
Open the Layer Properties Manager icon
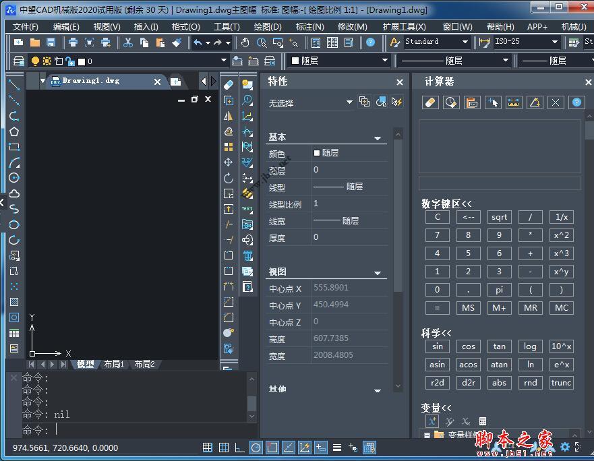click(19, 61)
